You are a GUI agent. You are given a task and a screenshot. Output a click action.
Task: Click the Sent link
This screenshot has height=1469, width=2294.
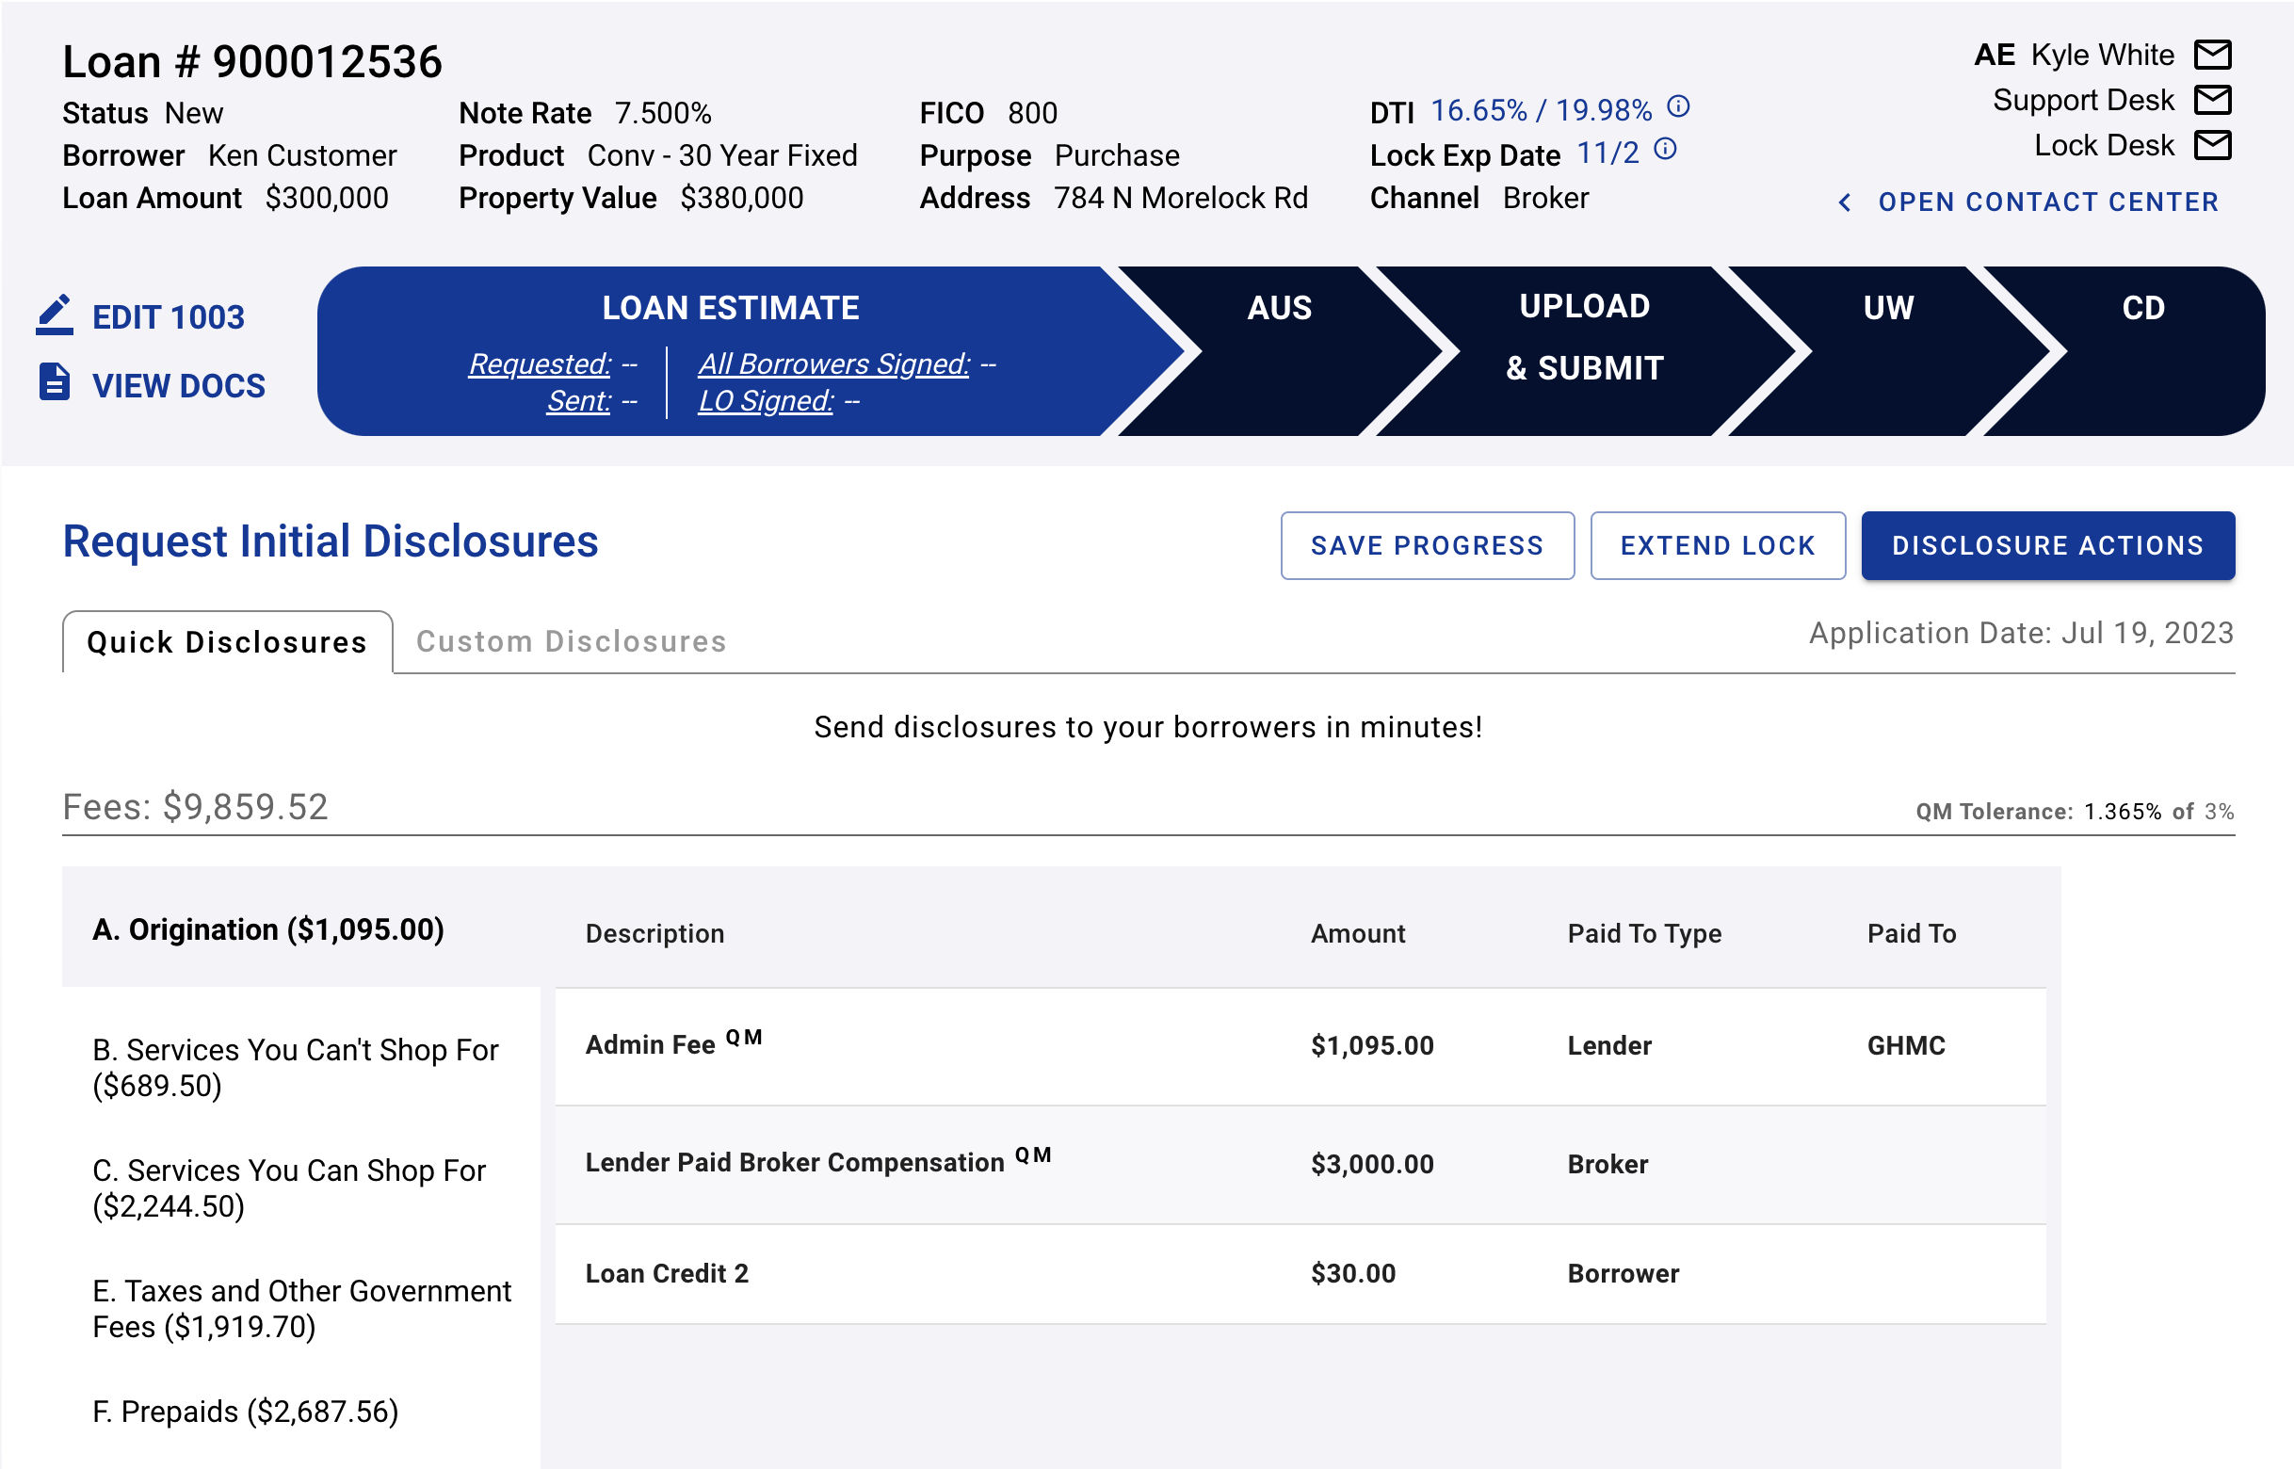click(x=578, y=400)
